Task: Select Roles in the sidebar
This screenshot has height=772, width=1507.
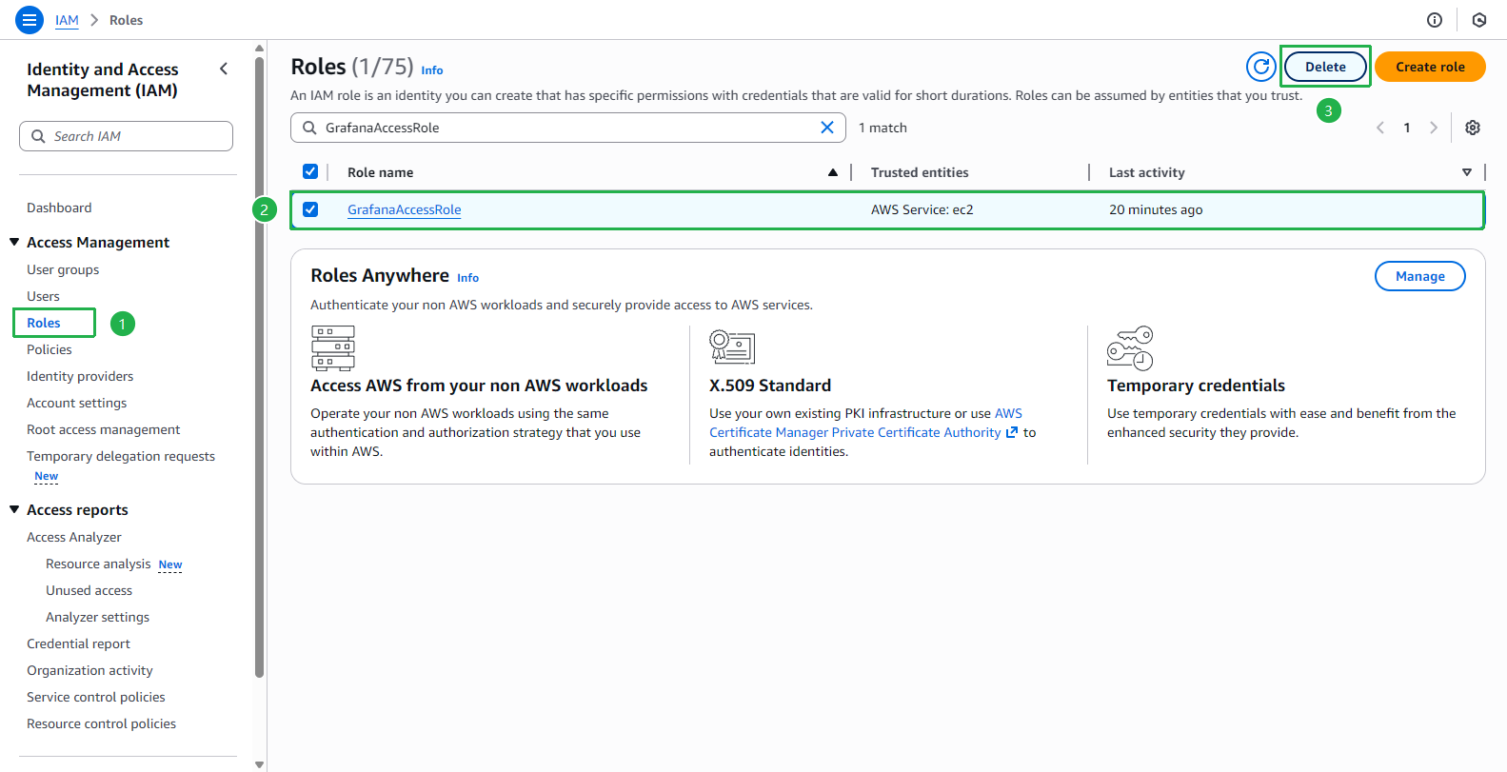Action: pos(44,323)
